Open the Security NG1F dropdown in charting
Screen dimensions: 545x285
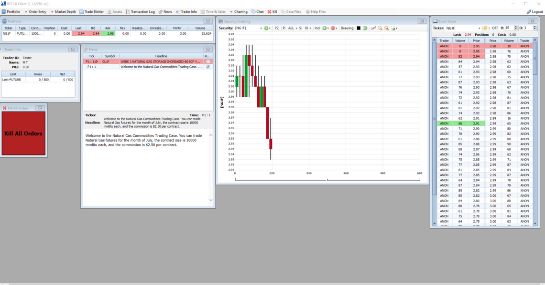[261, 28]
